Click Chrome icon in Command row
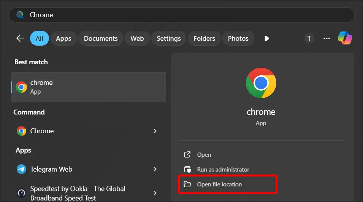The image size is (363, 202). coord(21,131)
